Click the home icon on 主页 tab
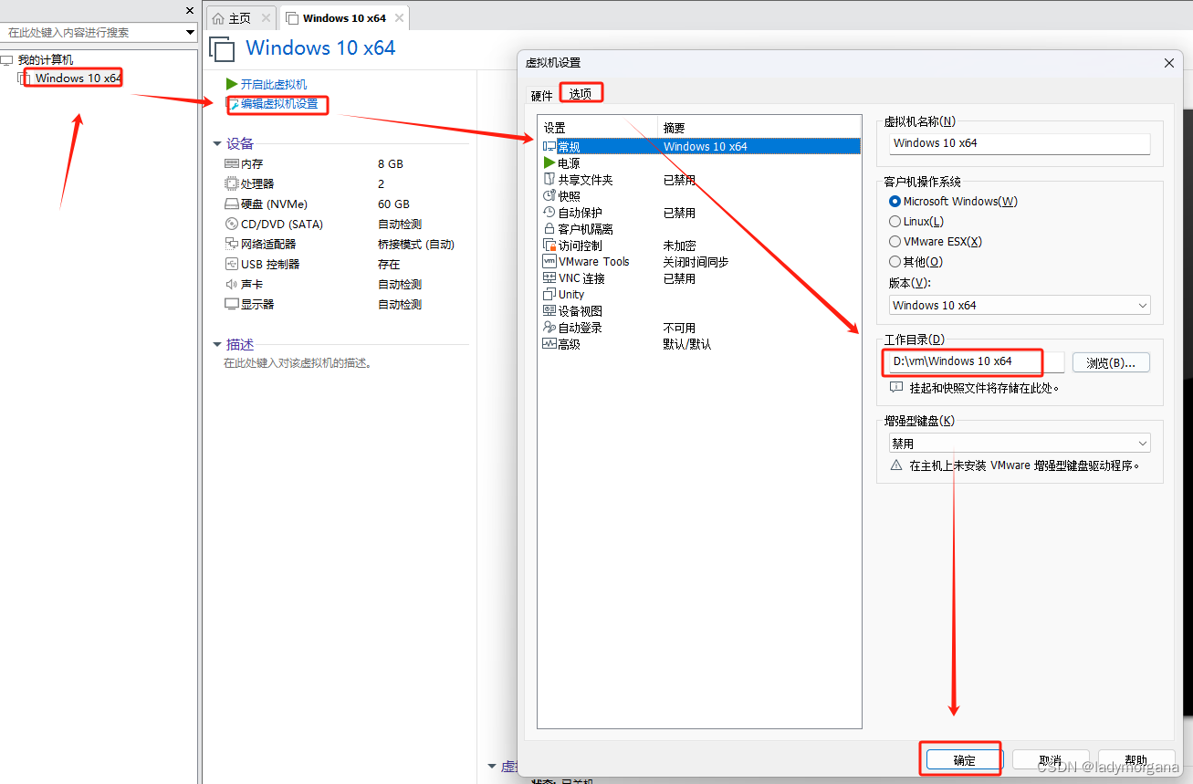This screenshot has width=1193, height=784. [218, 18]
